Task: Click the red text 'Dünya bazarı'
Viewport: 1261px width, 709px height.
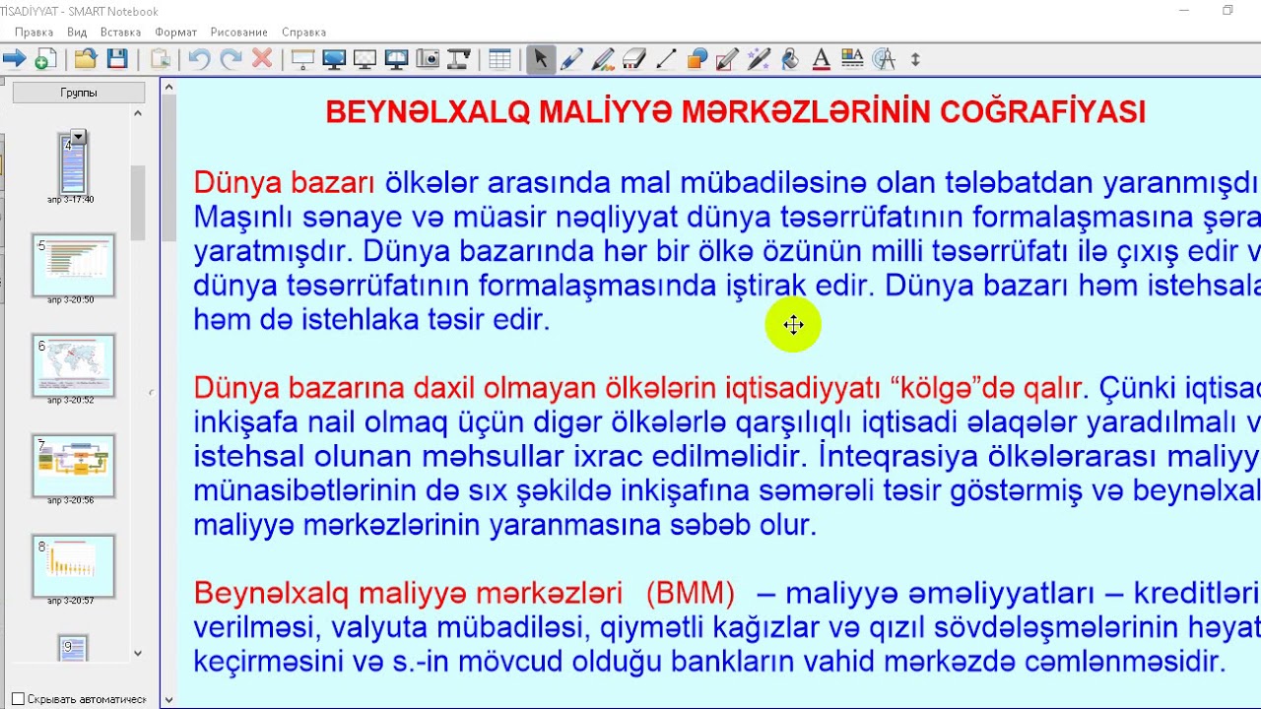Action: (x=284, y=182)
